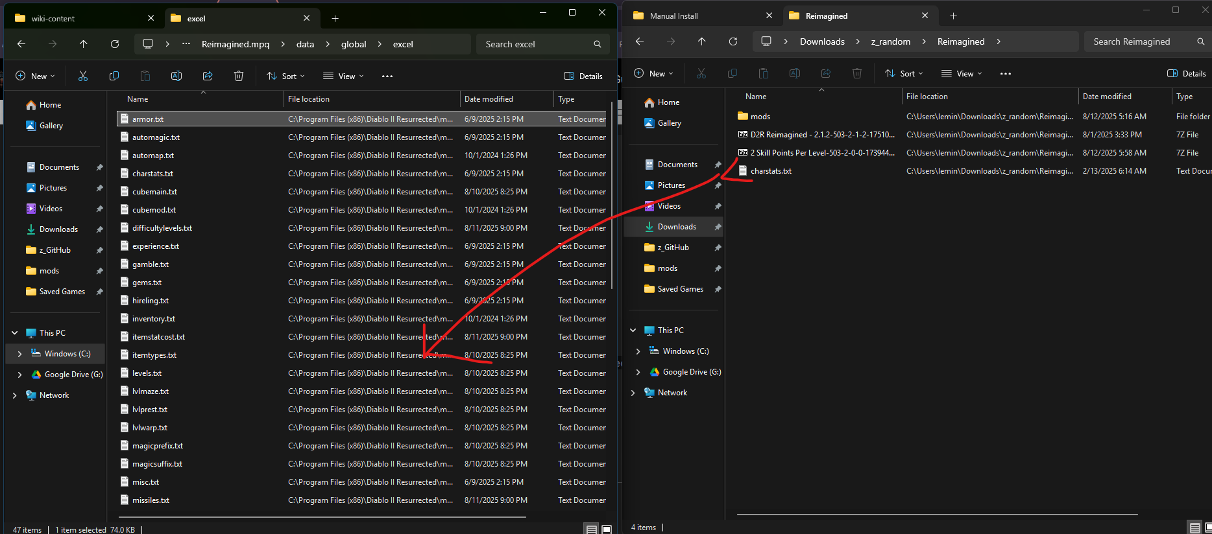
Task: Click vertical scrollbar in excel file list
Action: [611, 194]
